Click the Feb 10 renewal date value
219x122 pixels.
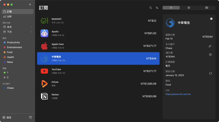point(169,39)
